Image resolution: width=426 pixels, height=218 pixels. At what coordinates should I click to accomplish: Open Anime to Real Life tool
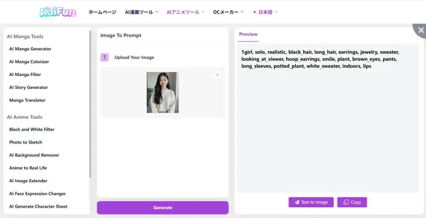click(28, 168)
